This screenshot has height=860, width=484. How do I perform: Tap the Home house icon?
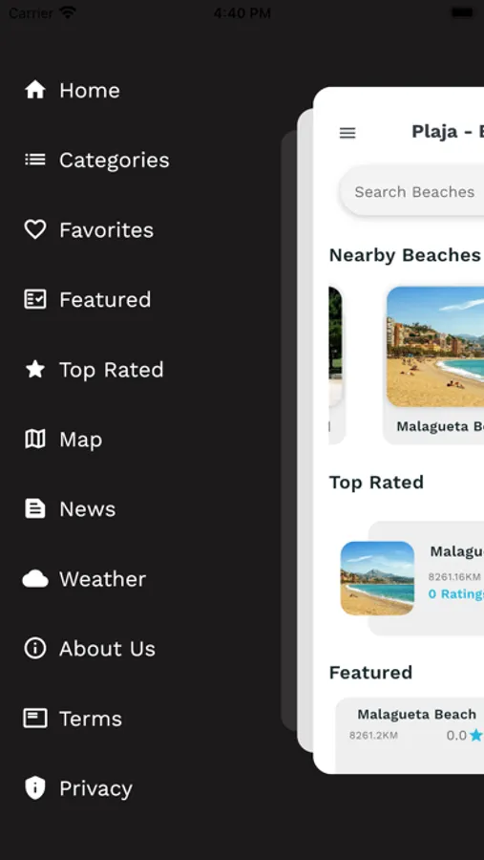[35, 90]
